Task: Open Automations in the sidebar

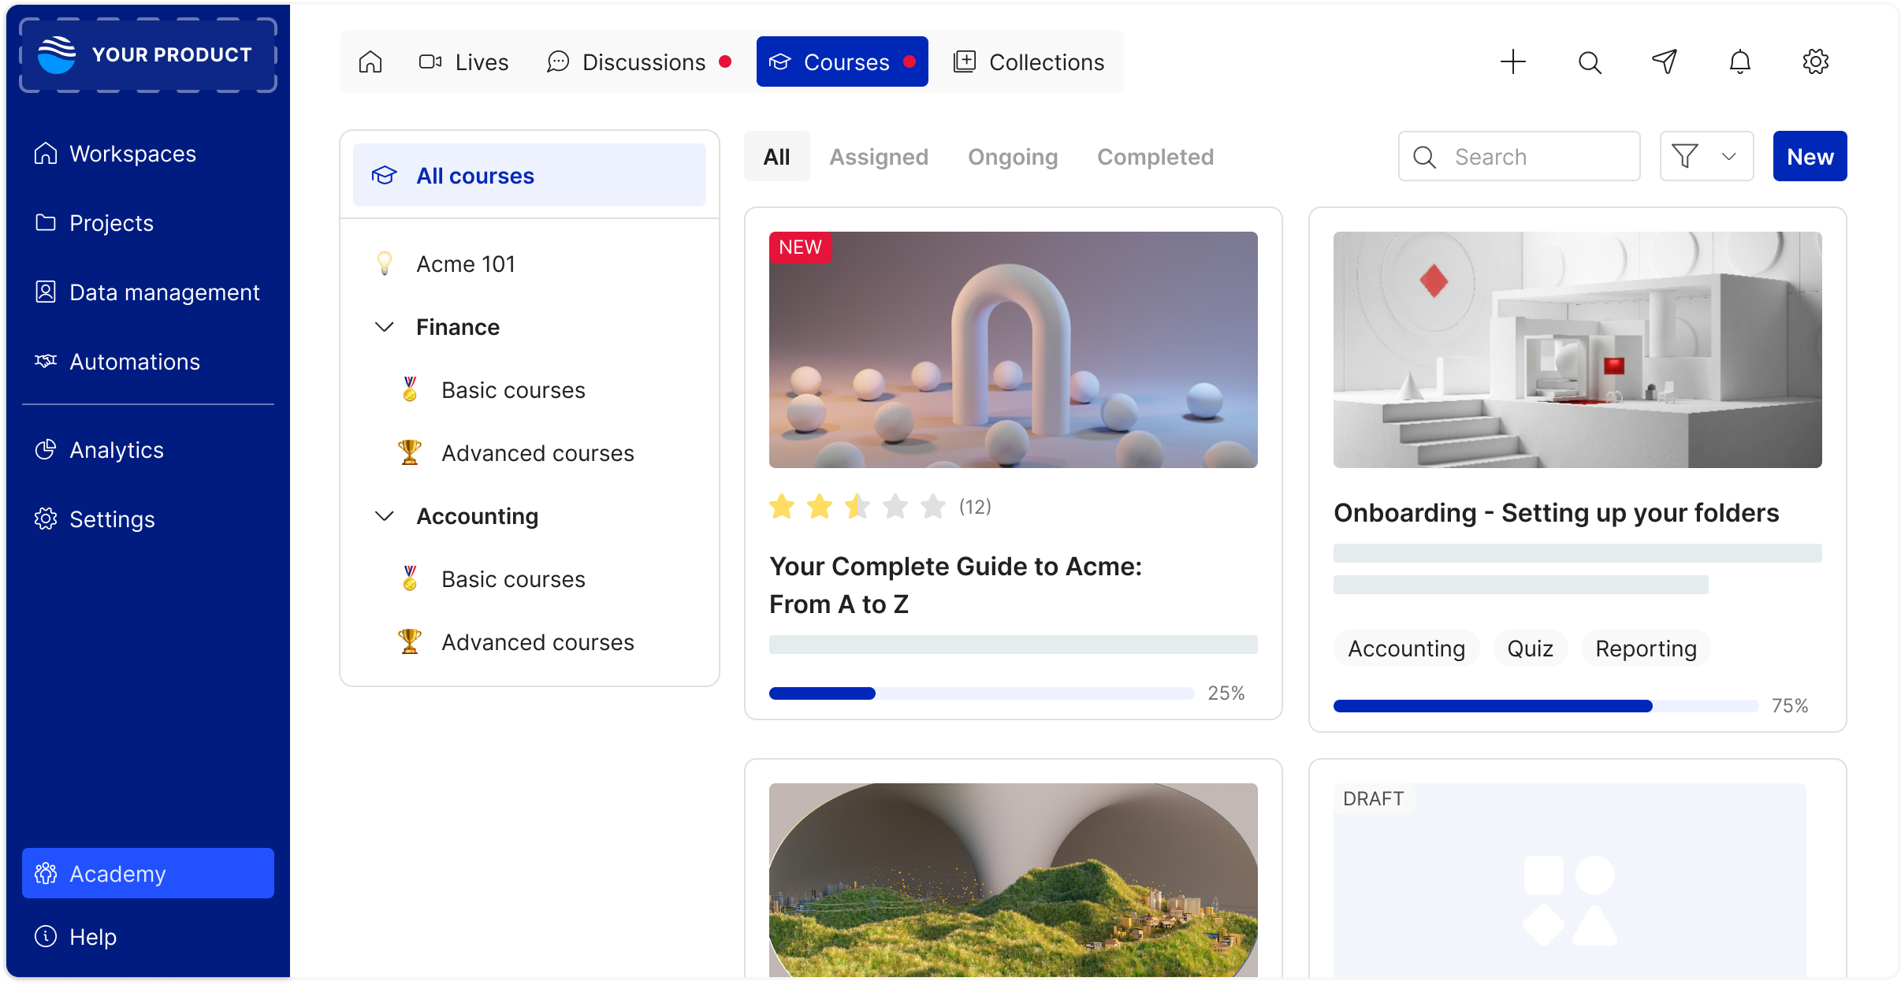Action: tap(134, 362)
